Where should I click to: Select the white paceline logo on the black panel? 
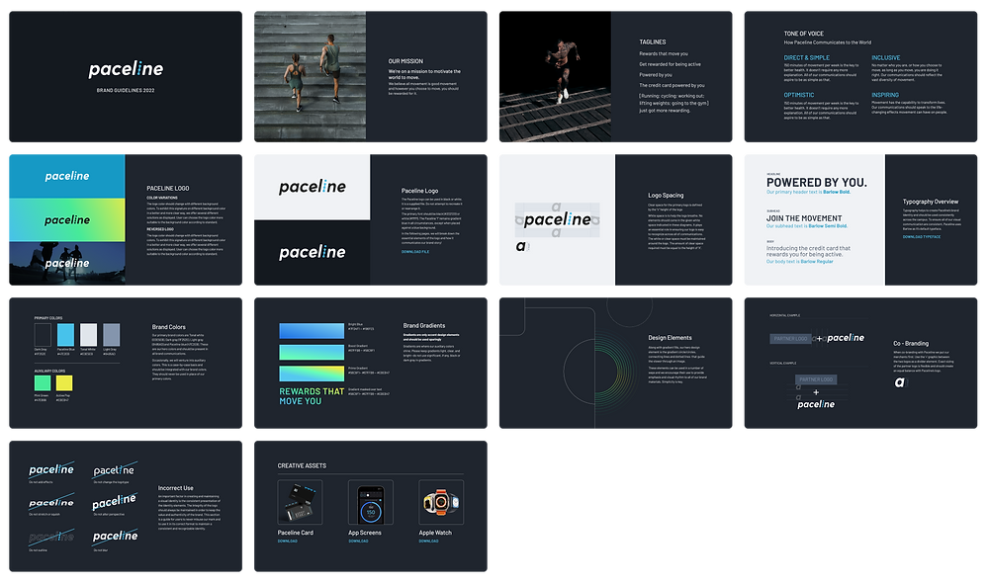click(x=312, y=252)
